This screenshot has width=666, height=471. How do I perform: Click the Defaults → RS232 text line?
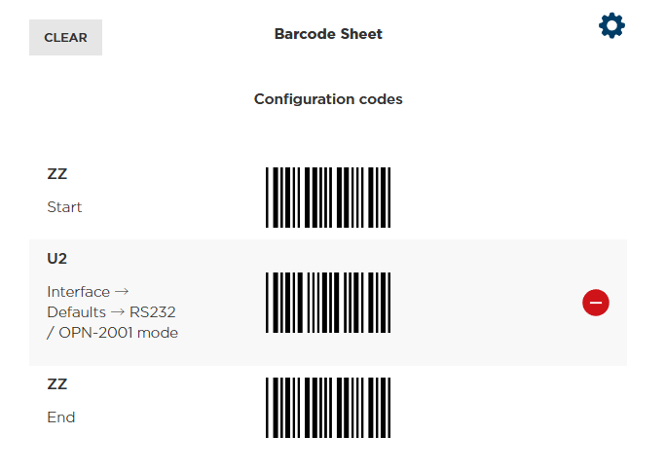pyautogui.click(x=111, y=312)
